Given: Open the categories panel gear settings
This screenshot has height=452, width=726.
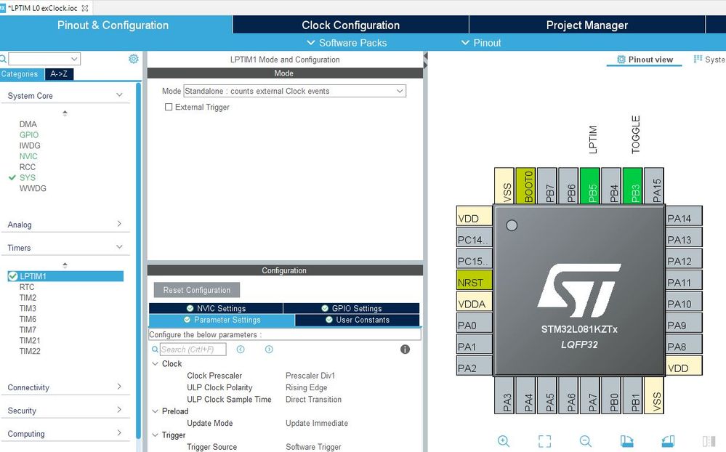Looking at the screenshot, I should 133,59.
